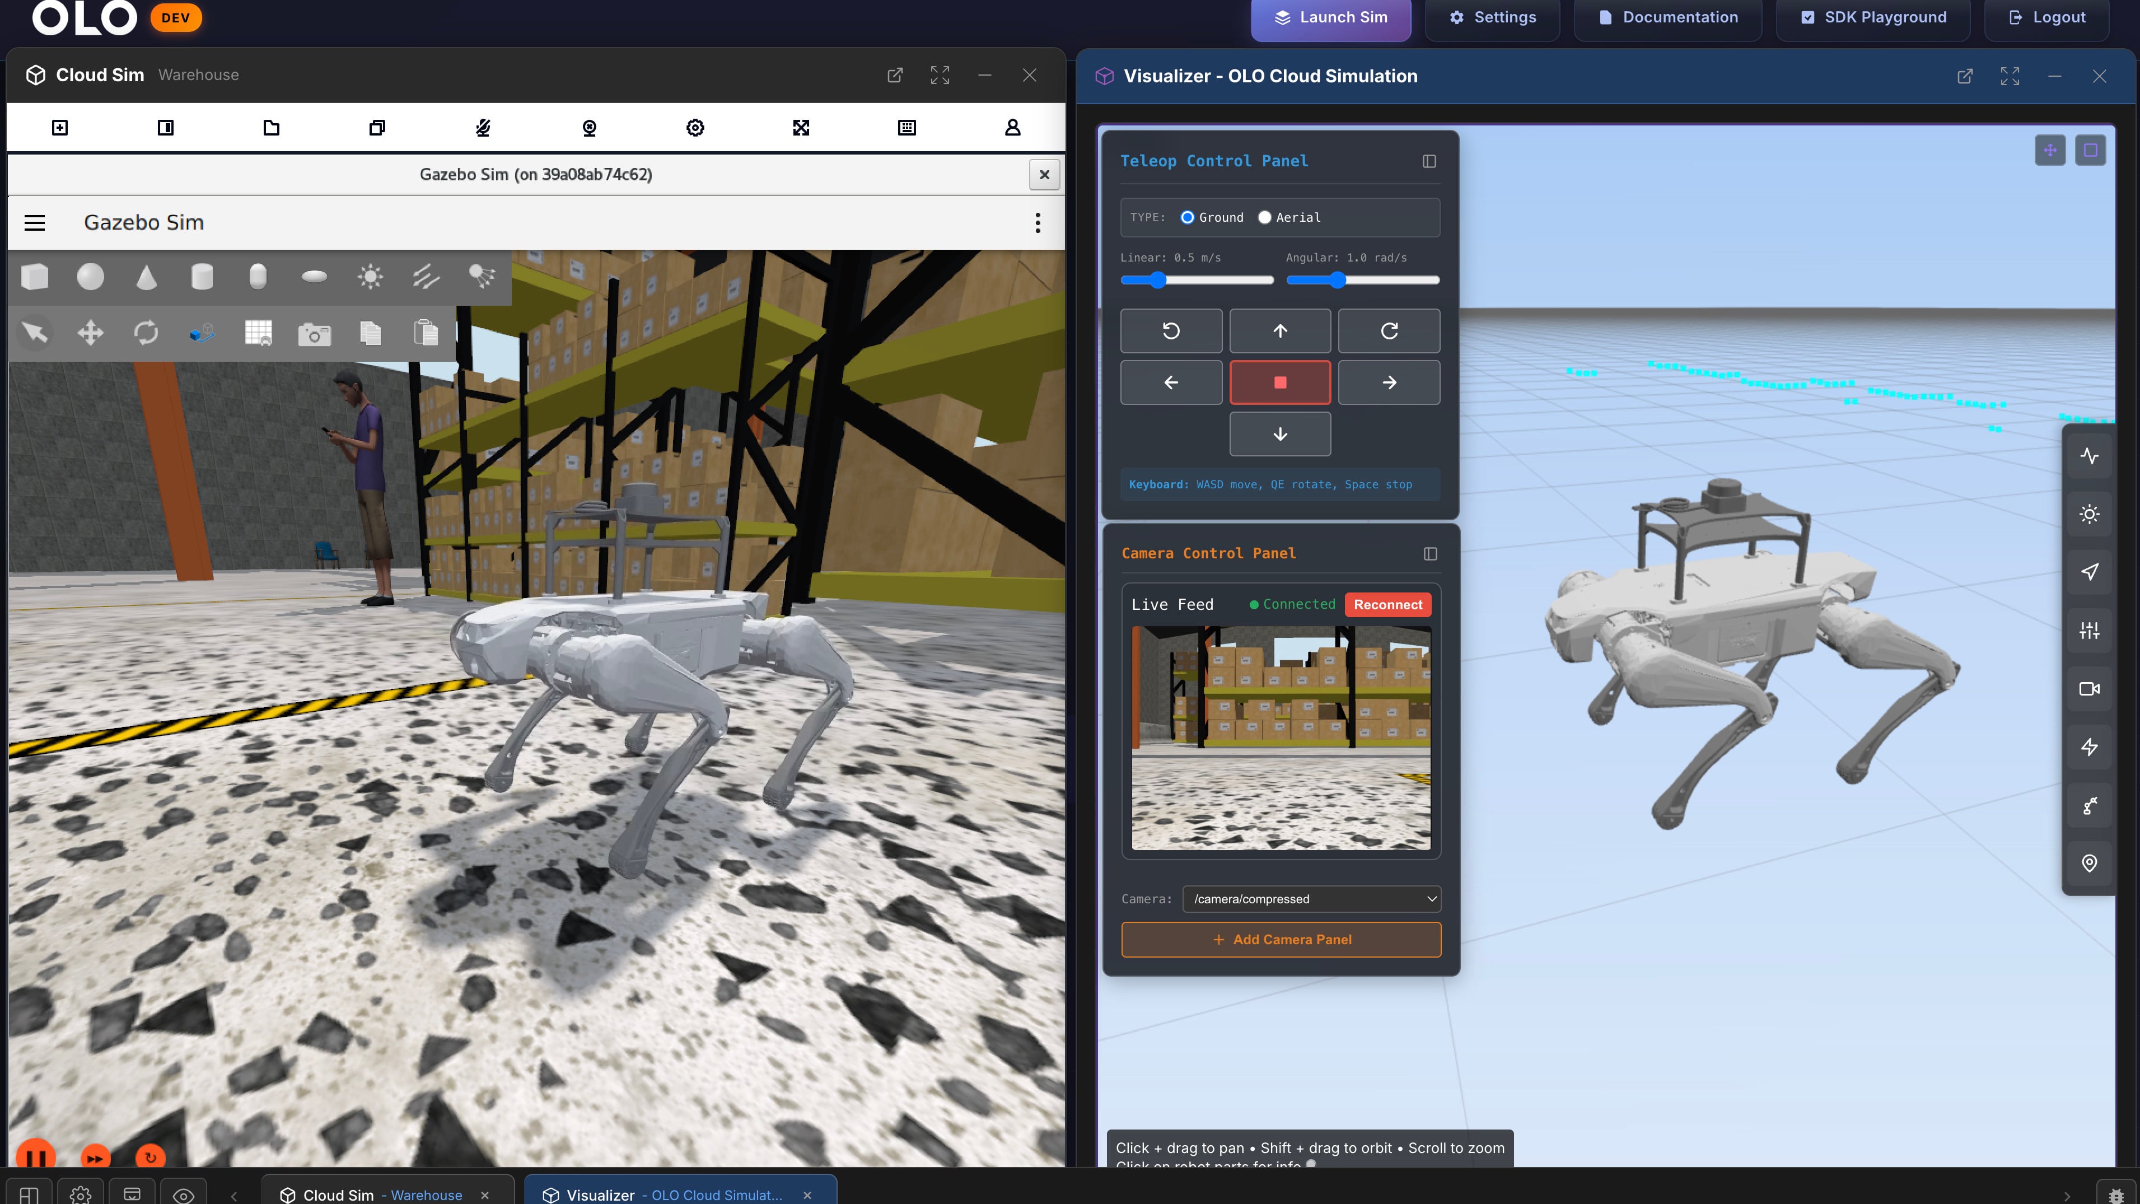This screenshot has width=2140, height=1204.
Task: Turn robot left with left arrow
Action: point(1171,382)
